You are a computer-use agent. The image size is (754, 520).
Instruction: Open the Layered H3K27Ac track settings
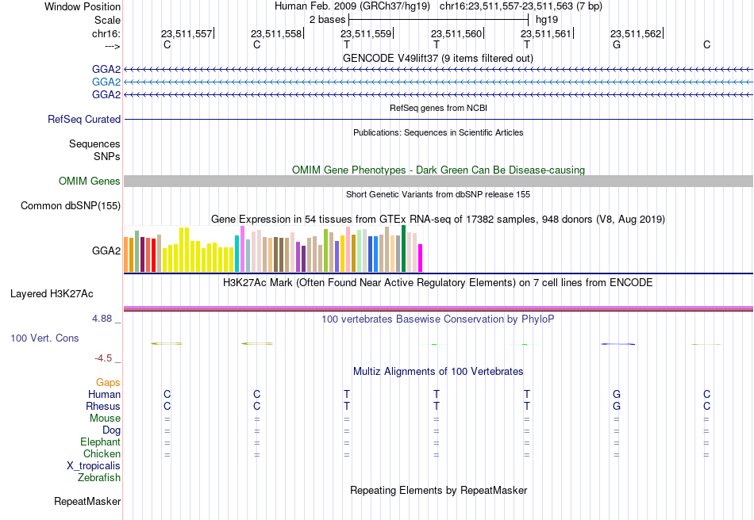(52, 294)
